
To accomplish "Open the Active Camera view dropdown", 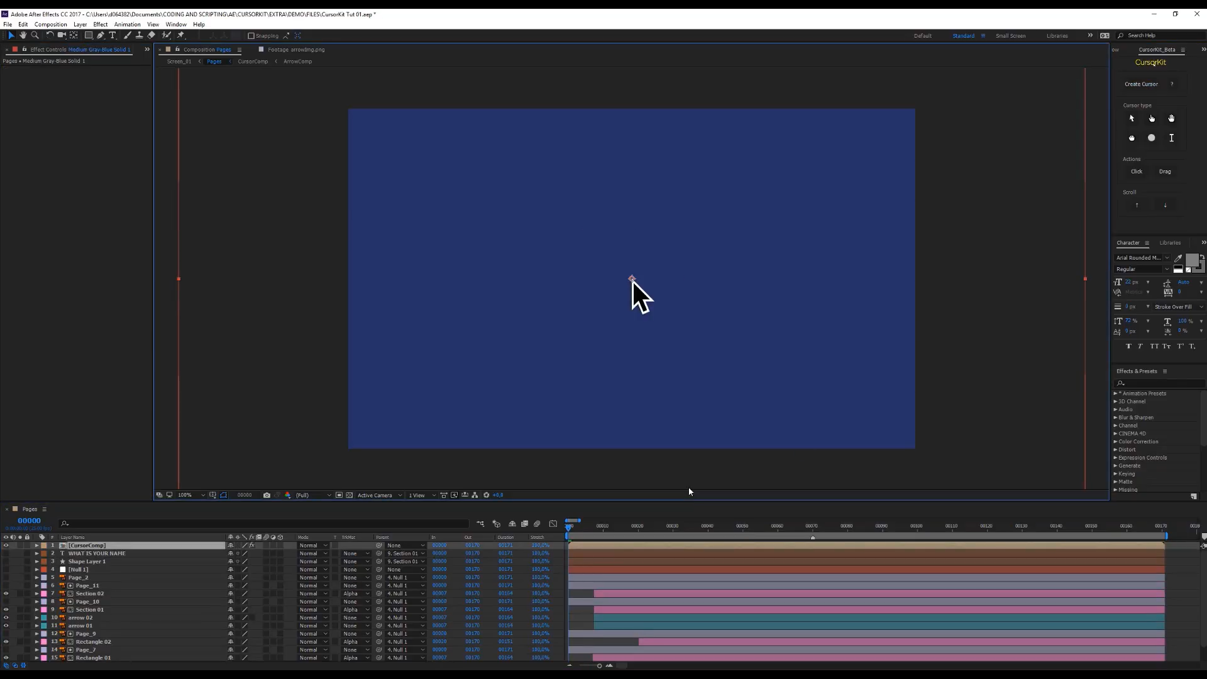I will [x=379, y=495].
